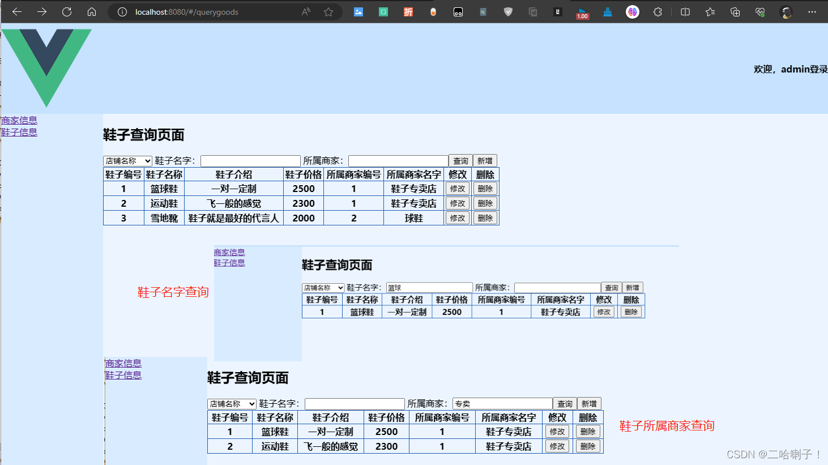Viewport: 828px width, 465px height.
Task: Open the green circular-arrows extension
Action: [x=383, y=12]
